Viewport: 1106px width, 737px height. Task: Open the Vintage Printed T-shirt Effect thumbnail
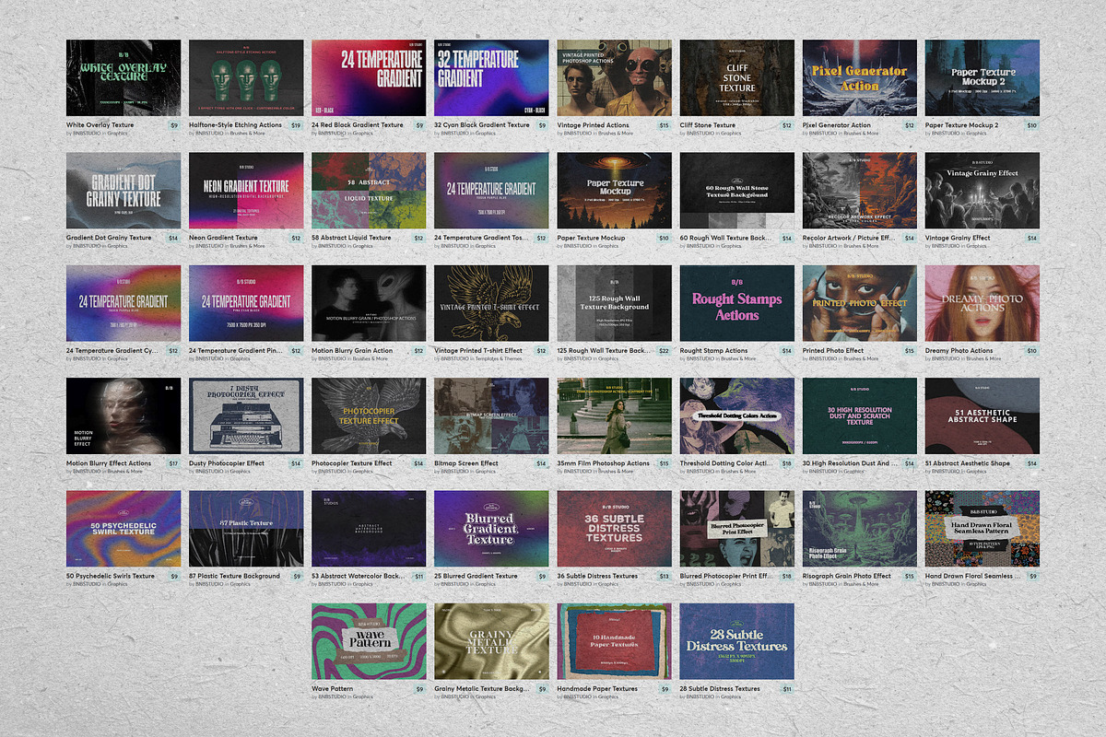[491, 303]
